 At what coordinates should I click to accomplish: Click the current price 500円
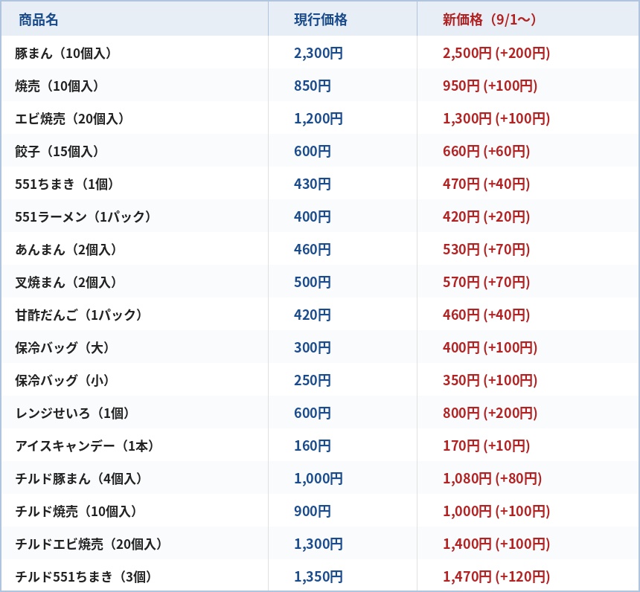[313, 282]
